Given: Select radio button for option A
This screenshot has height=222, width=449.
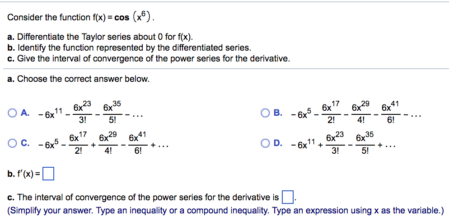Looking at the screenshot, I should 13,113.
